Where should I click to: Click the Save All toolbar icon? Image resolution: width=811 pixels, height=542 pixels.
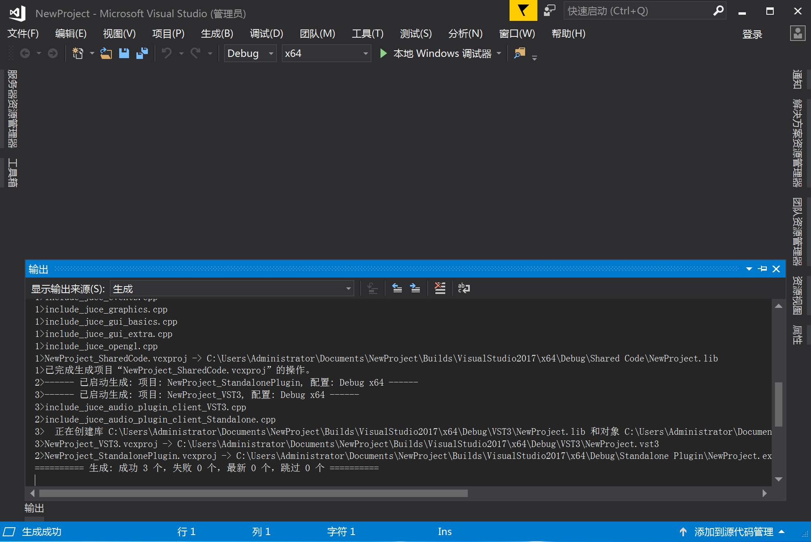(142, 53)
